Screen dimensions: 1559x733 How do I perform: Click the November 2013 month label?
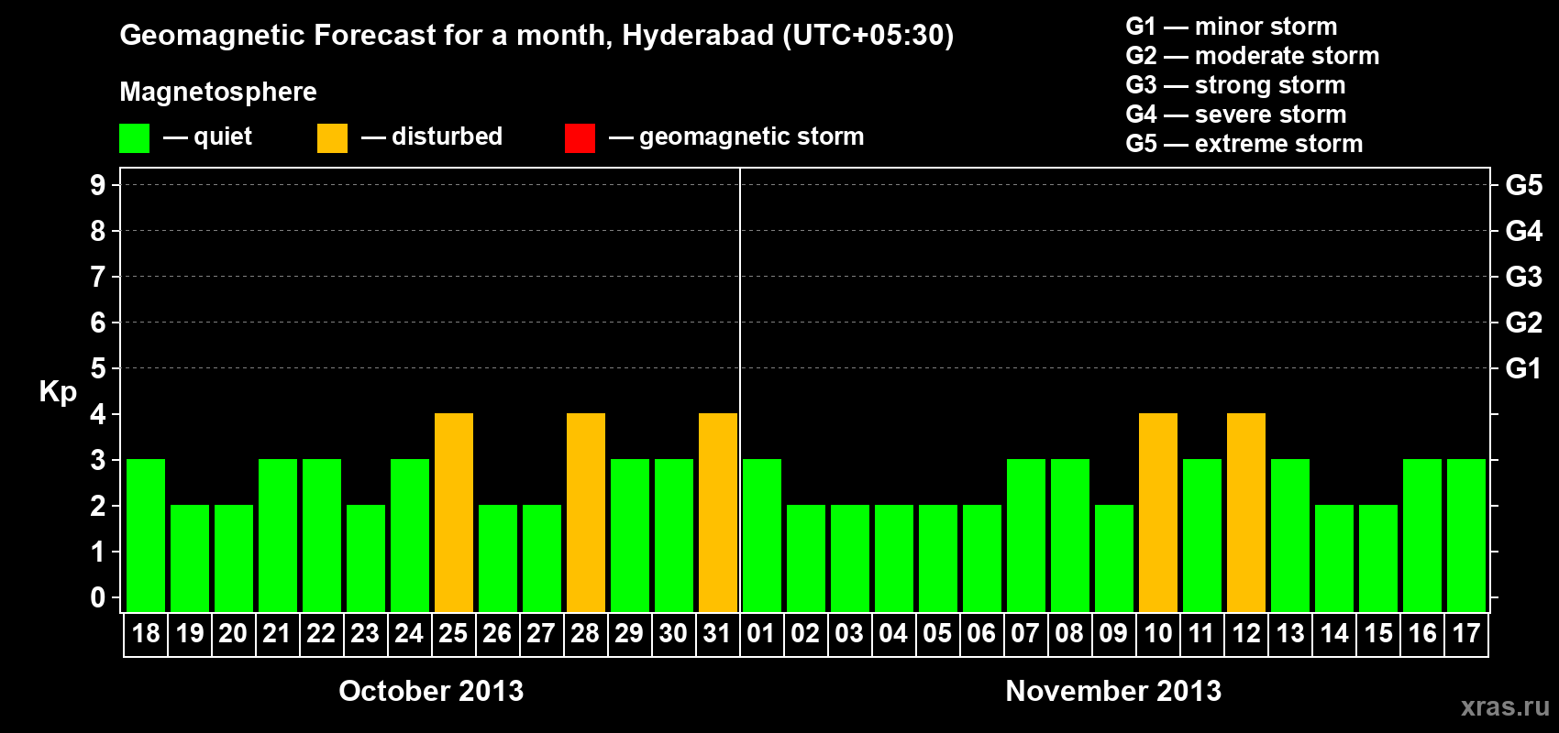(1113, 691)
